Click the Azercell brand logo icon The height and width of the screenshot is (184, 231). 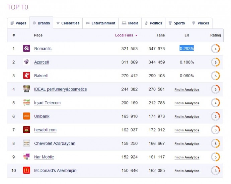[x=26, y=62]
